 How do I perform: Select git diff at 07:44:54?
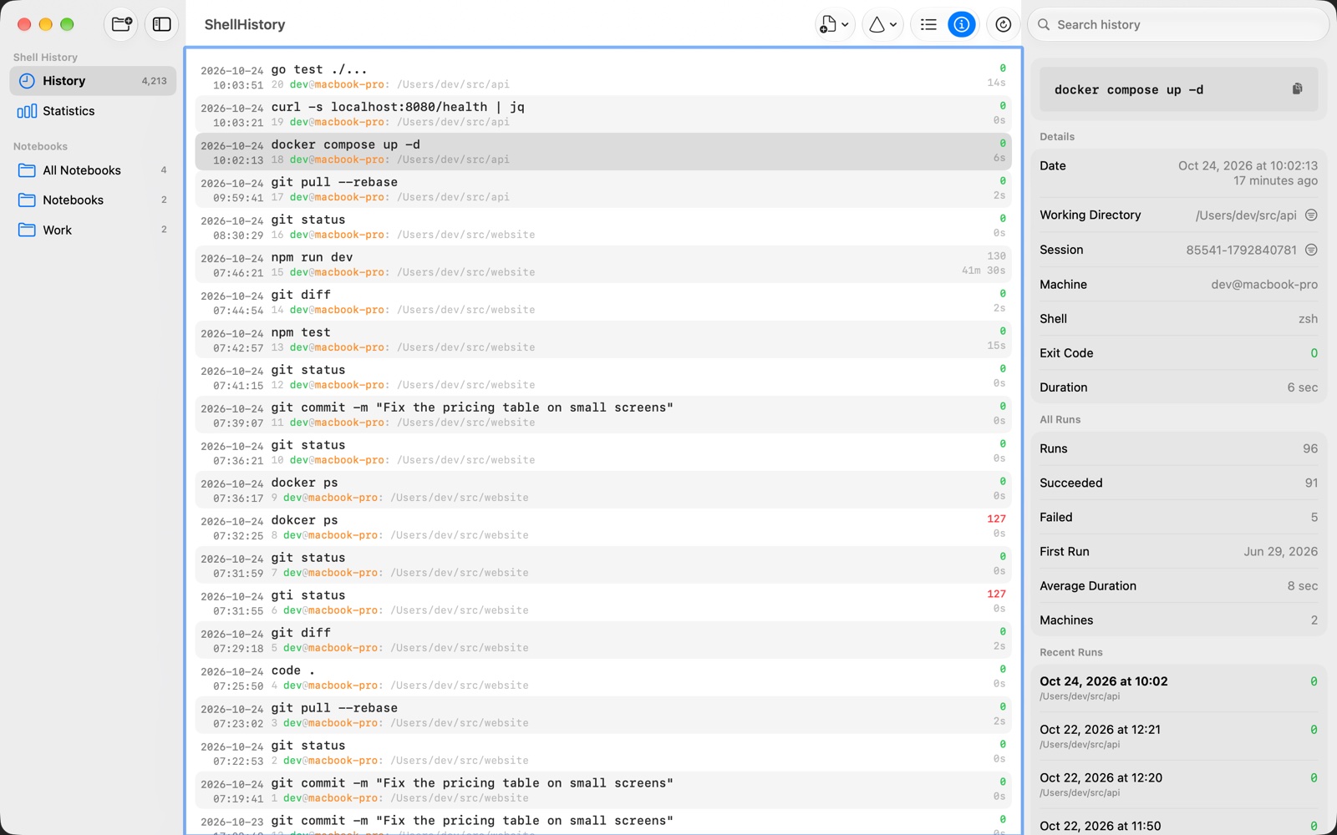coord(603,302)
